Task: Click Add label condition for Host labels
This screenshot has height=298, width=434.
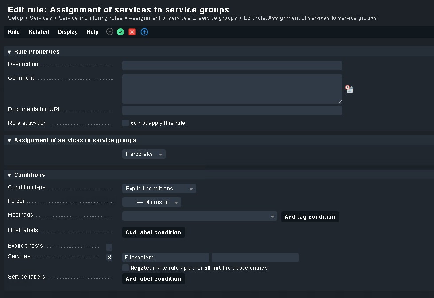Action: point(153,232)
